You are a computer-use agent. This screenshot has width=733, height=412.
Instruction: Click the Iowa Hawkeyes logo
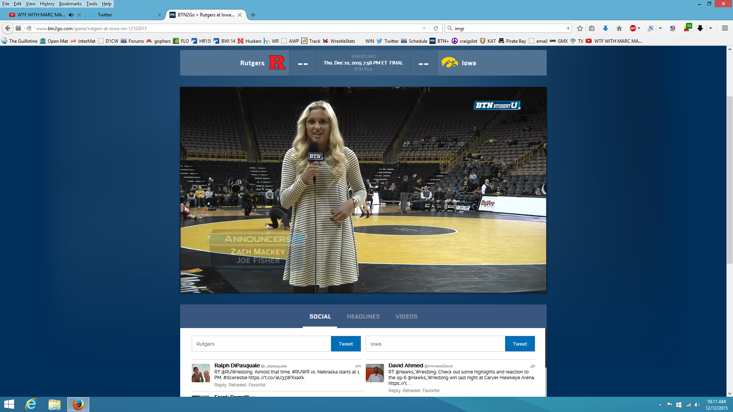click(450, 63)
